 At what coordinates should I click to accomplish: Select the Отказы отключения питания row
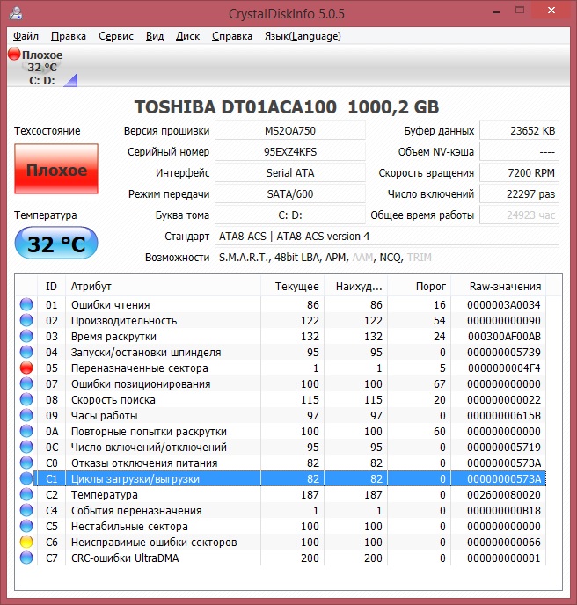(x=281, y=463)
